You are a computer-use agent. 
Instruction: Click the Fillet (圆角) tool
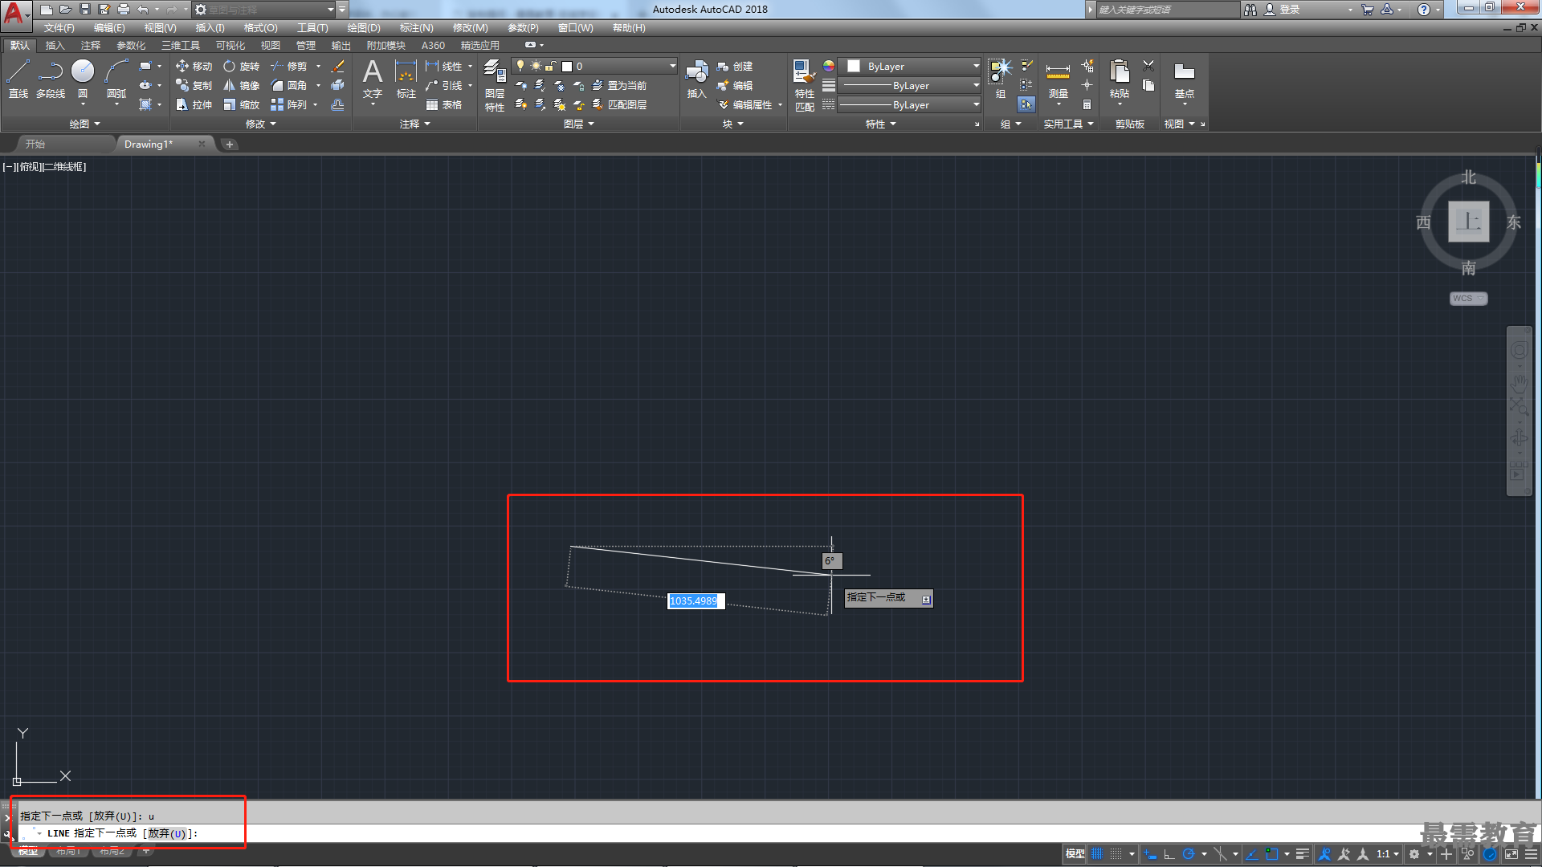coord(288,86)
